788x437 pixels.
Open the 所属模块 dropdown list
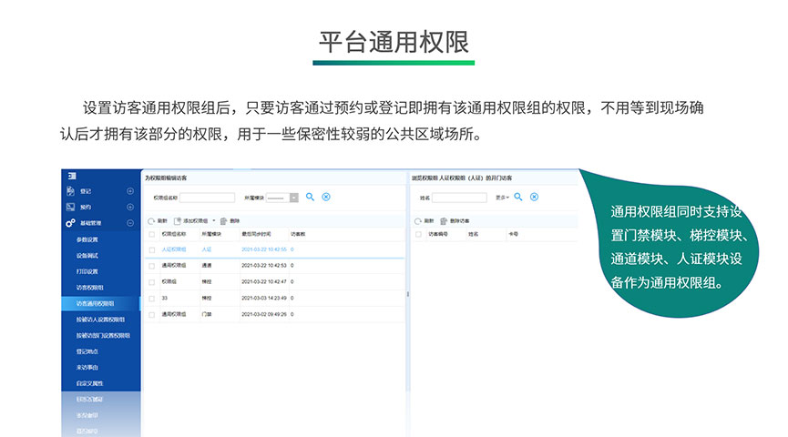coord(293,197)
